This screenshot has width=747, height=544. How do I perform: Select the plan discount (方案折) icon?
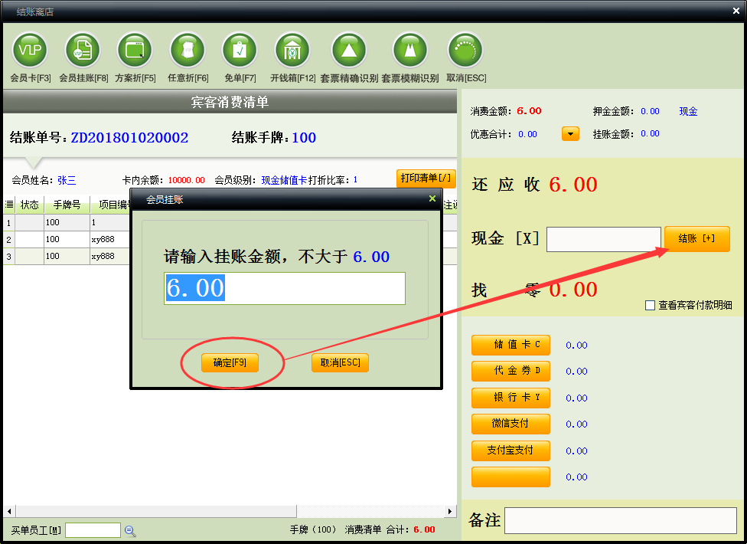pos(135,51)
